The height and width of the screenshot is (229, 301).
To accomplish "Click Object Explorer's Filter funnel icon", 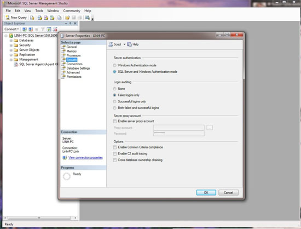I will (43, 29).
